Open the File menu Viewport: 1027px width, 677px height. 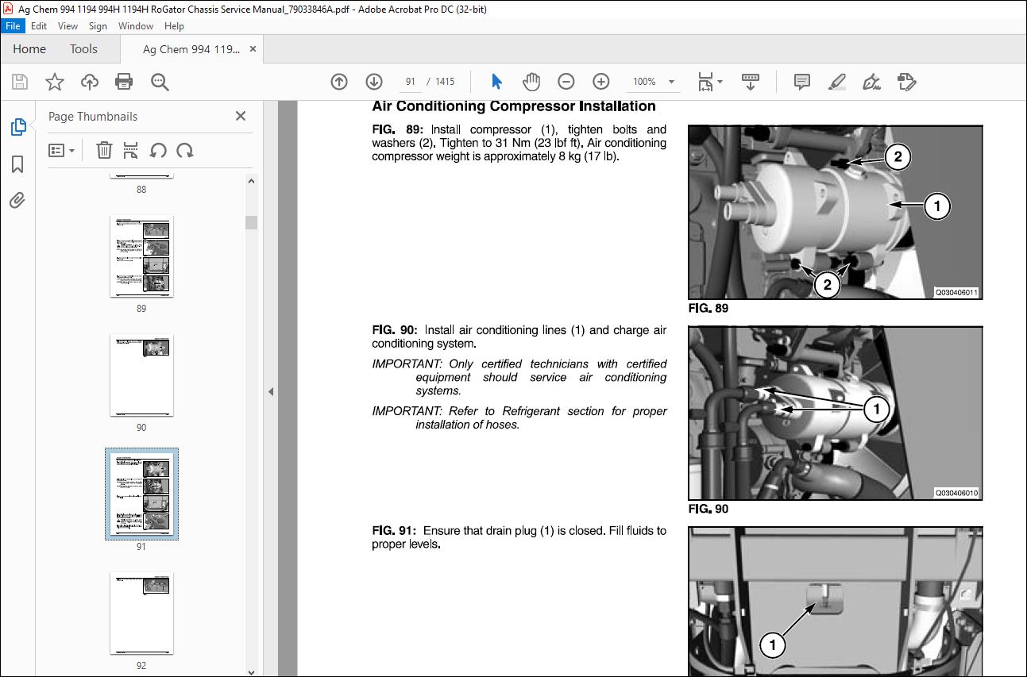pos(14,26)
